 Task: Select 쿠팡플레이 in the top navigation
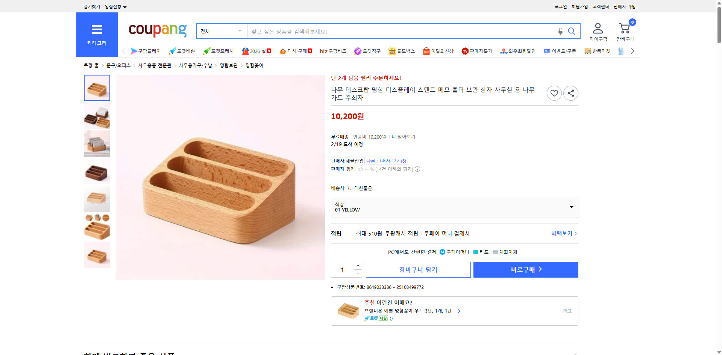click(146, 51)
